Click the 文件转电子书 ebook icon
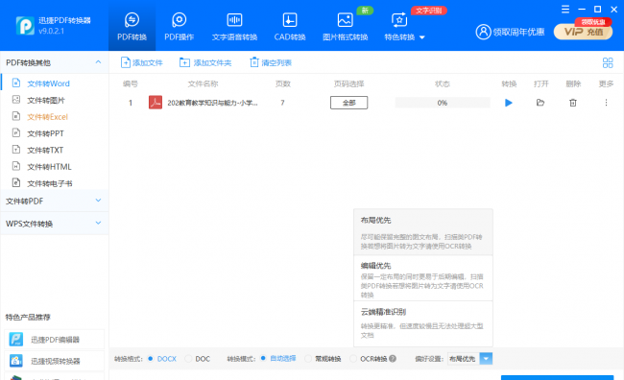Screen dimensions: 624x380 16,182
